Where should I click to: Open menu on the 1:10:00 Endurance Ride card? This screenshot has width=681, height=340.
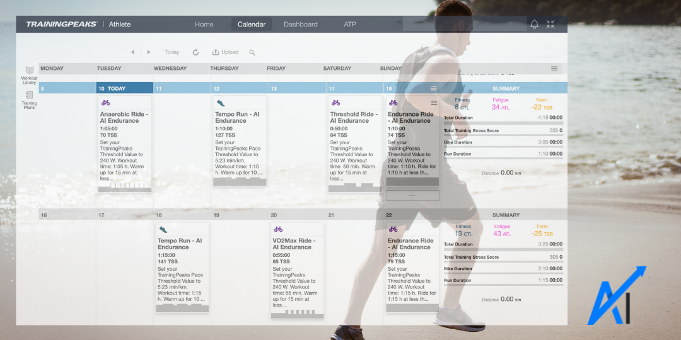point(433,103)
